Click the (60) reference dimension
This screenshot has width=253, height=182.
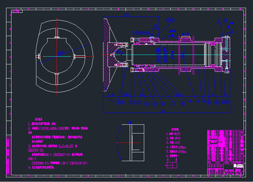(126, 94)
